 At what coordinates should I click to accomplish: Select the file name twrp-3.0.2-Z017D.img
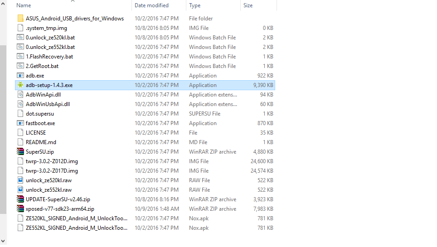tap(52, 170)
